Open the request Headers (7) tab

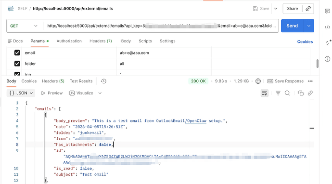point(101,41)
